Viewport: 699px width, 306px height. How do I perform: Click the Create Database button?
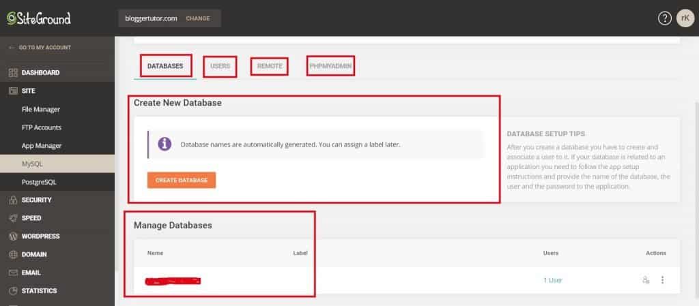click(182, 180)
